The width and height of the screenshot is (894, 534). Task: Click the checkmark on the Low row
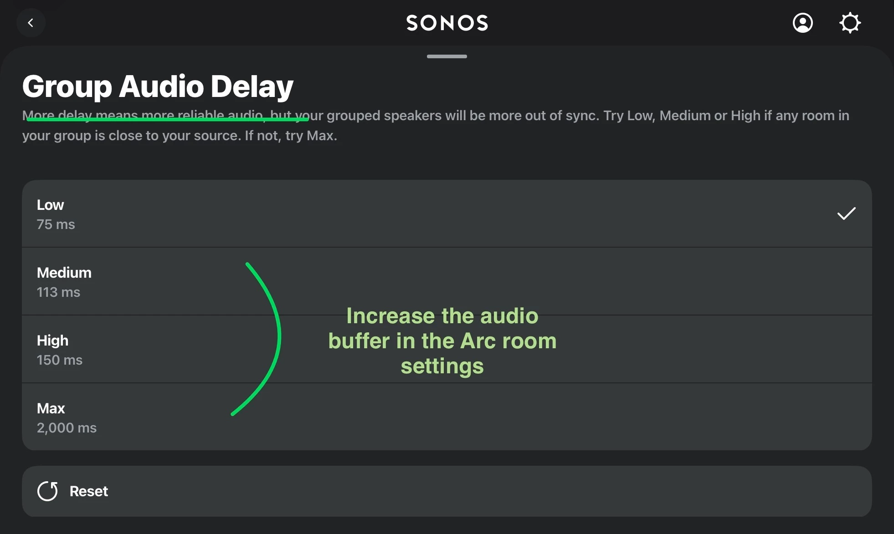[846, 214]
